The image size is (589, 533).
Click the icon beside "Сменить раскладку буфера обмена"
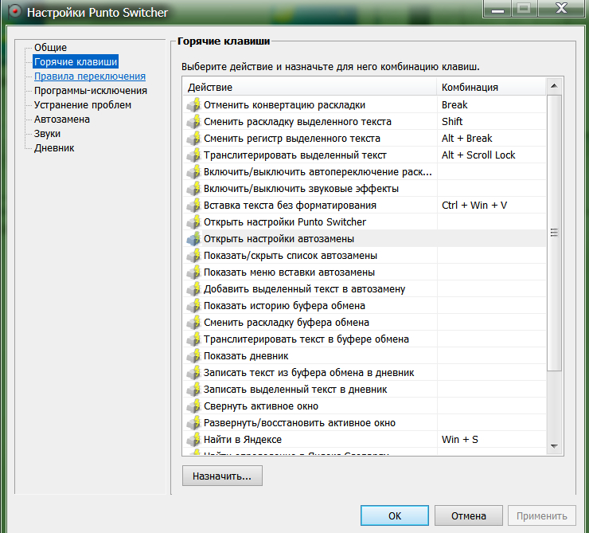[193, 323]
